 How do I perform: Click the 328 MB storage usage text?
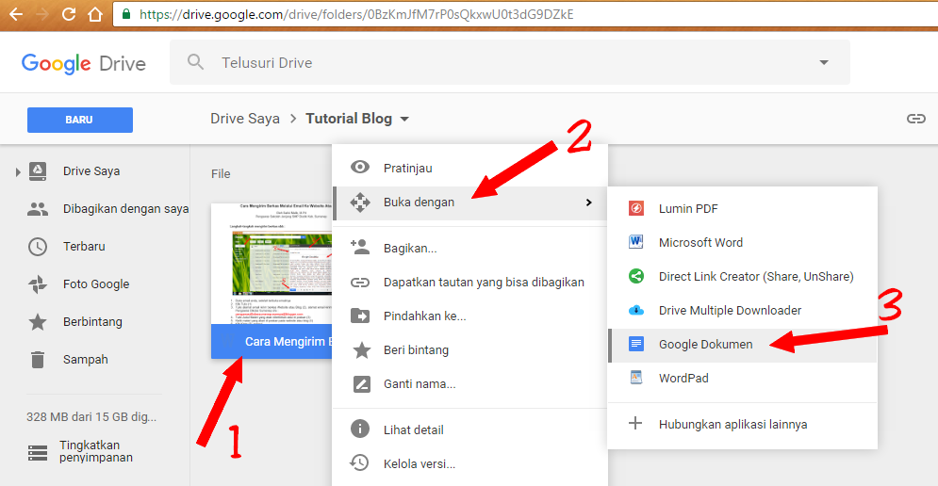pyautogui.click(x=91, y=416)
